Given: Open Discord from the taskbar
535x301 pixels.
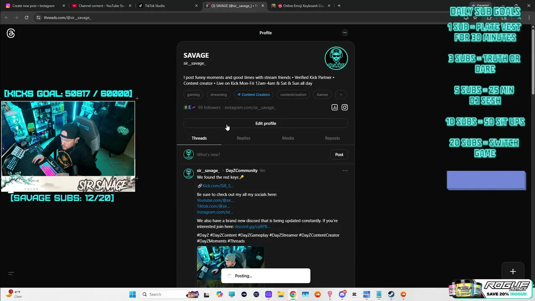Looking at the screenshot, I should point(342,294).
